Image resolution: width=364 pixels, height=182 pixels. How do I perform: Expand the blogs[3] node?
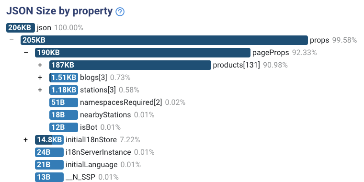(40, 77)
